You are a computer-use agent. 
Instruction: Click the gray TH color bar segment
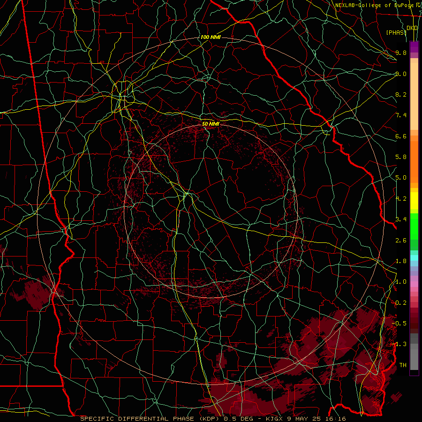pyautogui.click(x=414, y=360)
